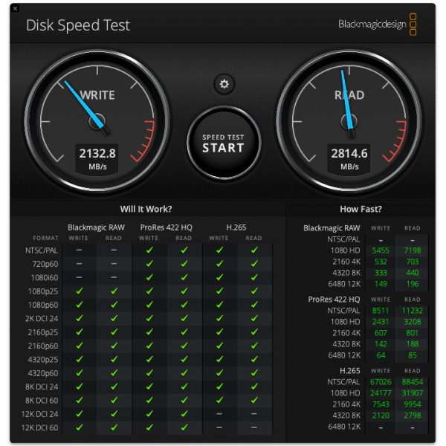
Task: Click the 8K DCI 60 format label
Action: pyautogui.click(x=42, y=401)
